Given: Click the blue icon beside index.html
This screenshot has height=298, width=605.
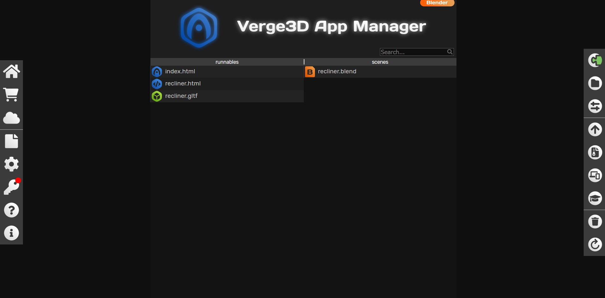Looking at the screenshot, I should [157, 72].
